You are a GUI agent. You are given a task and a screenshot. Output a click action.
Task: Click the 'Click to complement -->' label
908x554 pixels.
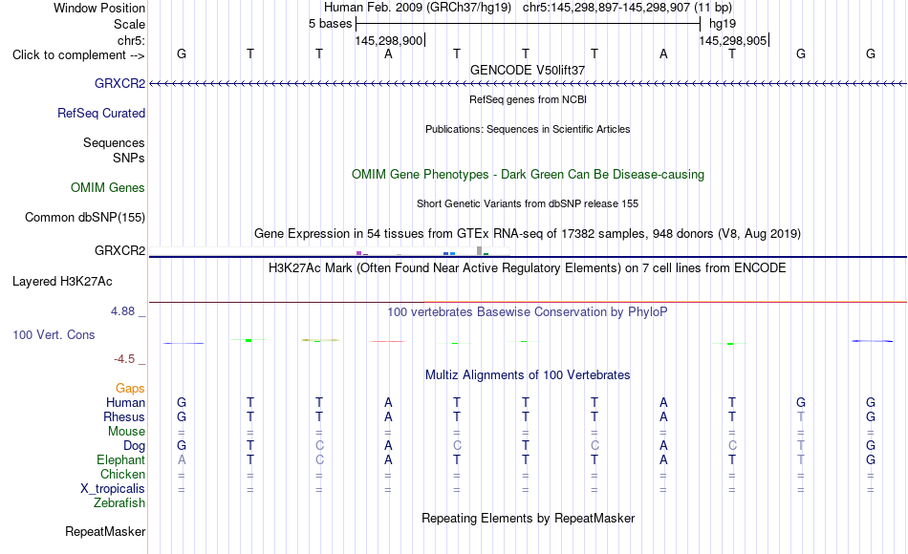point(78,55)
